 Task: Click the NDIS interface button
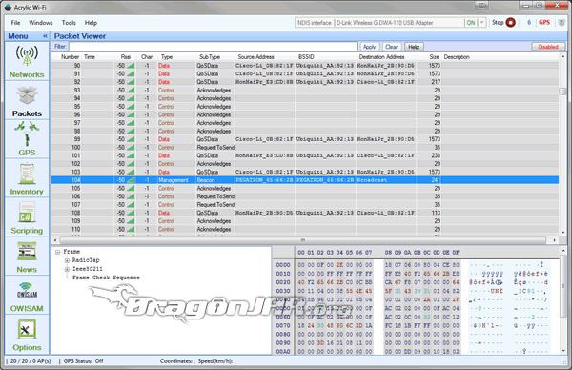(314, 23)
